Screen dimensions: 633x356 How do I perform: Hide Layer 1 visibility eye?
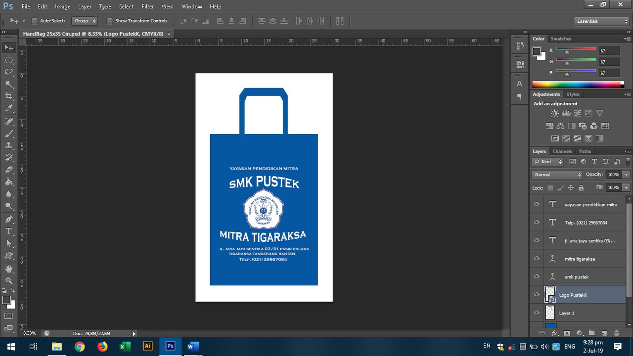(537, 313)
